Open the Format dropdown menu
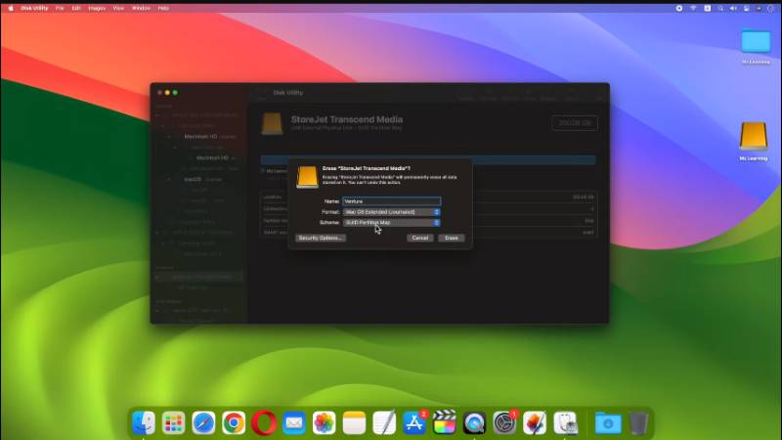Screen dimensions: 782x440 [x=391, y=211]
